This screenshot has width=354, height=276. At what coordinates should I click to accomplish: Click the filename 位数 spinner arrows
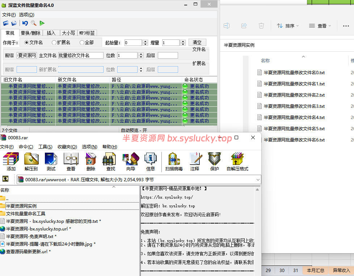click(x=141, y=55)
